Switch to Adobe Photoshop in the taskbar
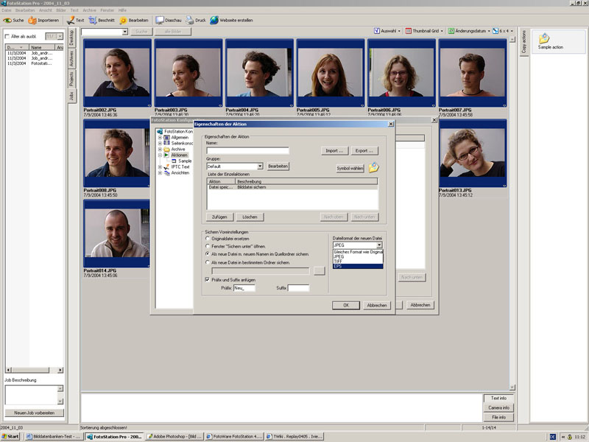Screen dimensions: 589x442 pyautogui.click(x=174, y=437)
